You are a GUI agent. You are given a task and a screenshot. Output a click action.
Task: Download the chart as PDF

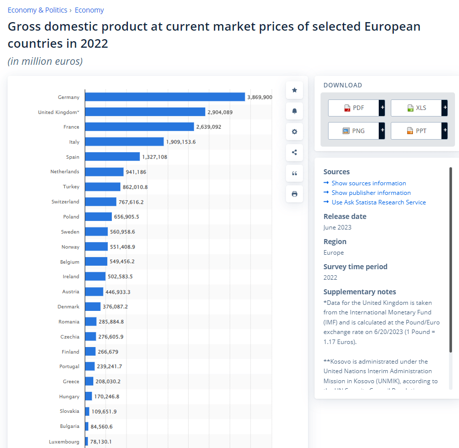(x=354, y=108)
